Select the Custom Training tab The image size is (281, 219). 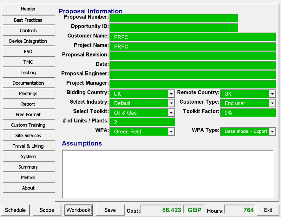[x=28, y=125]
